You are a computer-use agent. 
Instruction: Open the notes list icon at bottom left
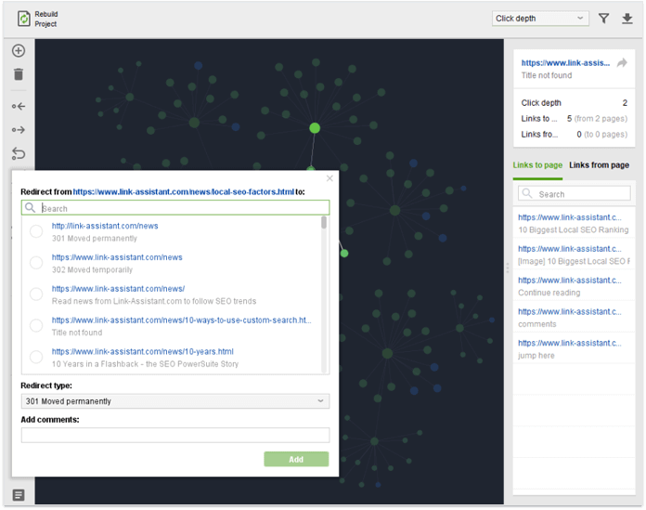coord(19,495)
